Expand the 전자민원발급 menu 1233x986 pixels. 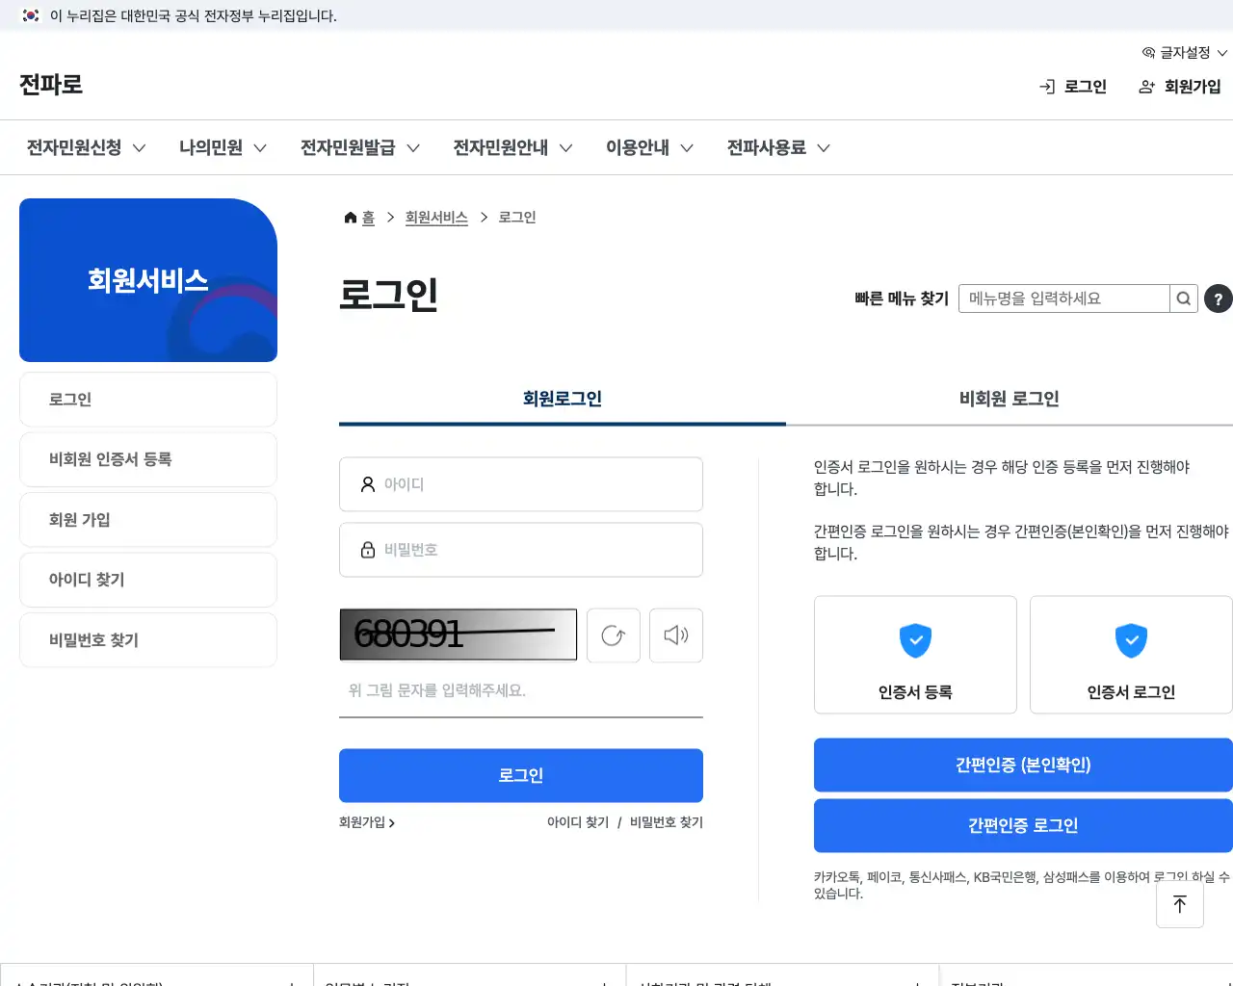click(359, 147)
